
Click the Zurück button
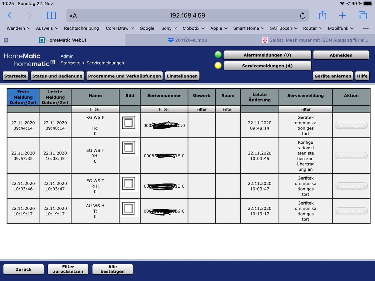coord(23,269)
